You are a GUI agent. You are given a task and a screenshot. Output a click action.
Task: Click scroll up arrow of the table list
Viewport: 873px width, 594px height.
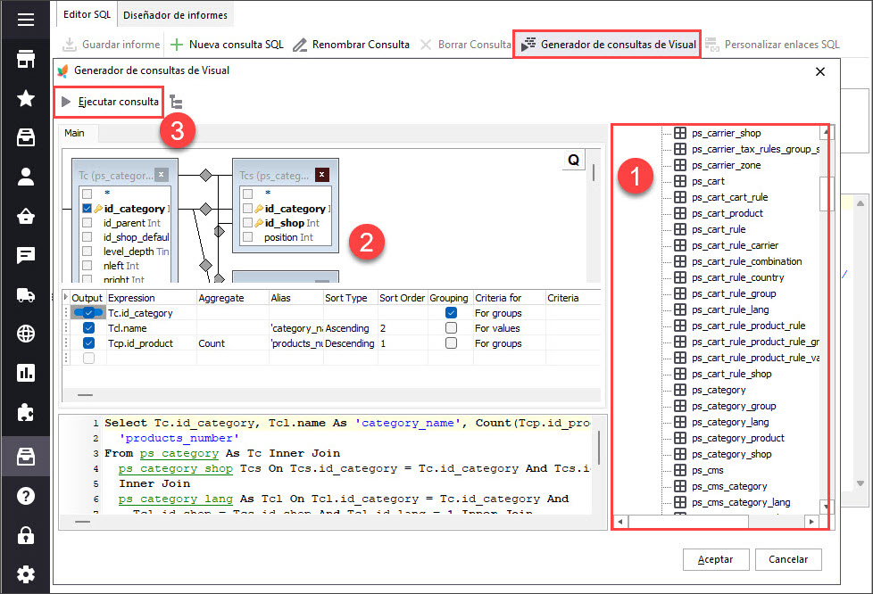[827, 132]
